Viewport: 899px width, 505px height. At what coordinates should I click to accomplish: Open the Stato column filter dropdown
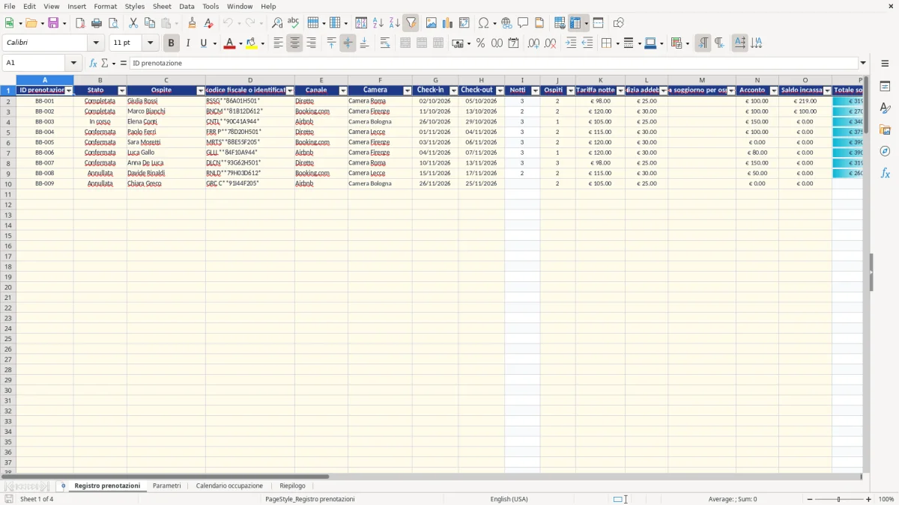[x=122, y=91]
